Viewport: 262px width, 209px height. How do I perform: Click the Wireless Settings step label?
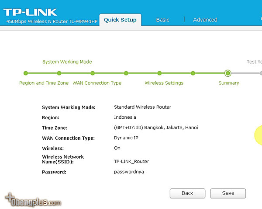click(164, 83)
